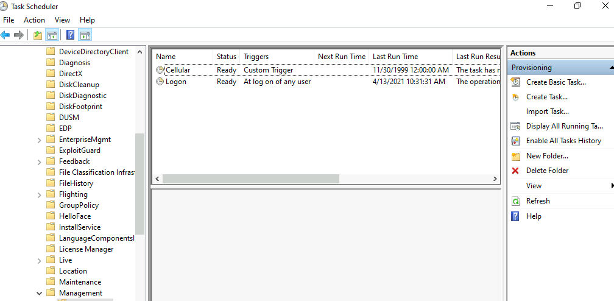This screenshot has width=614, height=301.
Task: Click the EDP folder icon
Action: [51, 128]
